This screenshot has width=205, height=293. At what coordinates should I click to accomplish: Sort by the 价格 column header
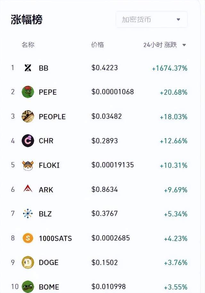coord(97,45)
